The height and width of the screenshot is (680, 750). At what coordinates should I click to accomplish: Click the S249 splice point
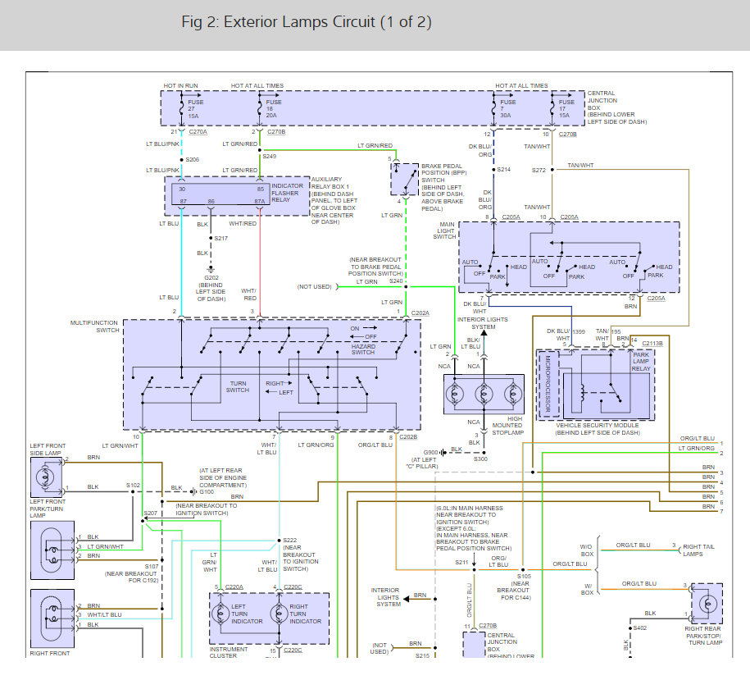tap(260, 150)
